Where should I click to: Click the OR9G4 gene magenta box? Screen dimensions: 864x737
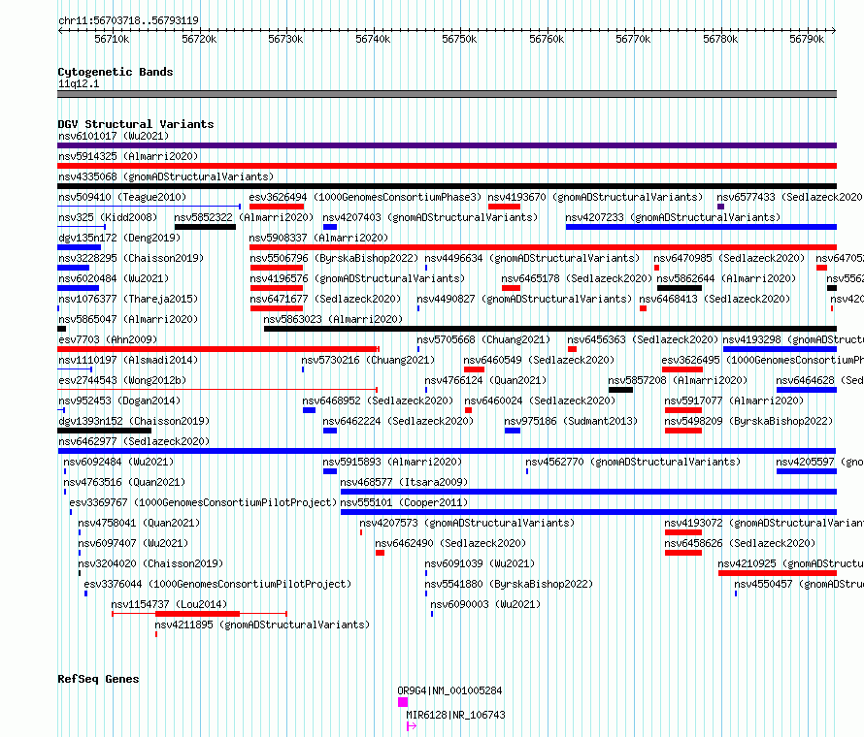[x=403, y=702]
